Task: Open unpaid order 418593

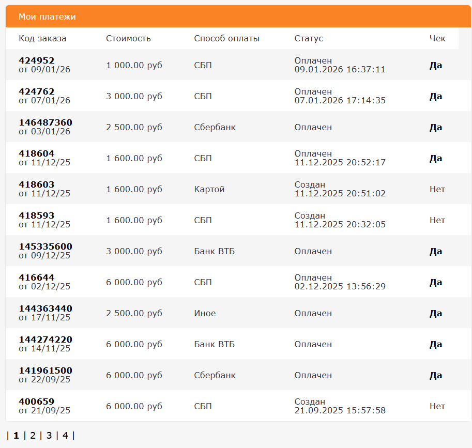Action: click(x=36, y=215)
